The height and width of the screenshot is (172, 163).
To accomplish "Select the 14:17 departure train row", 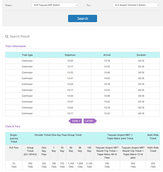I will tap(83, 90).
